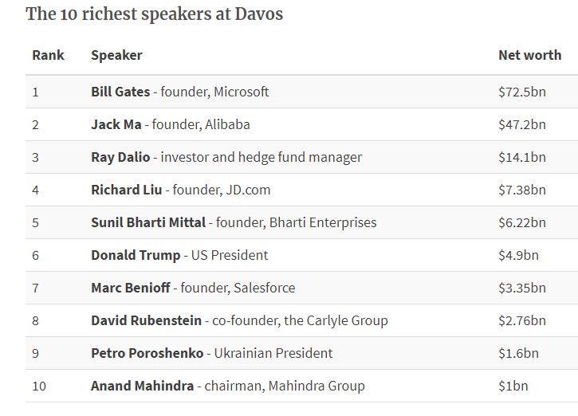Screen dimensions: 578x416
Task: Click the $72.5bn net worth value
Action: pyautogui.click(x=522, y=92)
